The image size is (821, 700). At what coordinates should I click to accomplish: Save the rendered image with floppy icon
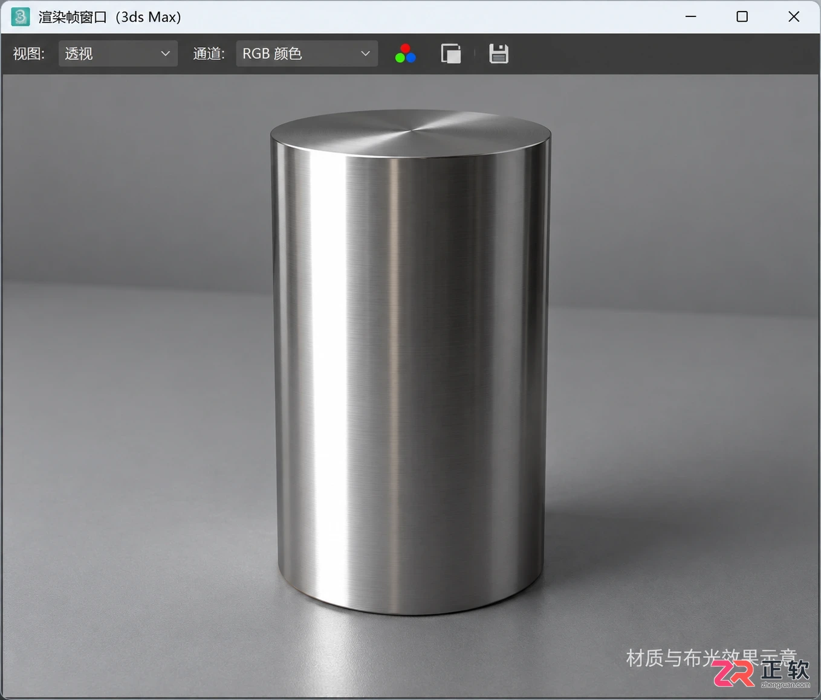coord(499,54)
